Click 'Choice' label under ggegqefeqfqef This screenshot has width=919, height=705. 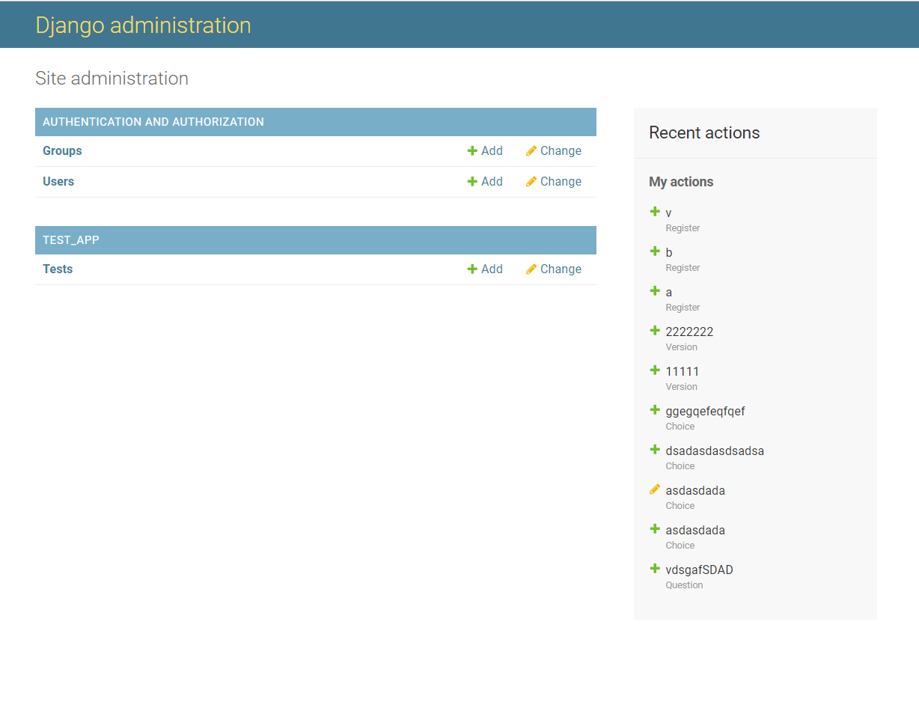(x=680, y=427)
